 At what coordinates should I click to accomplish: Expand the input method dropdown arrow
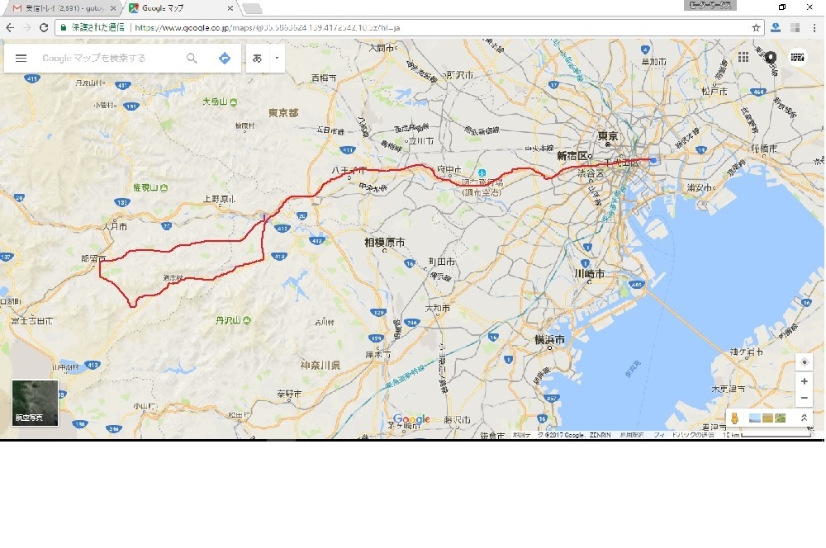click(x=277, y=58)
